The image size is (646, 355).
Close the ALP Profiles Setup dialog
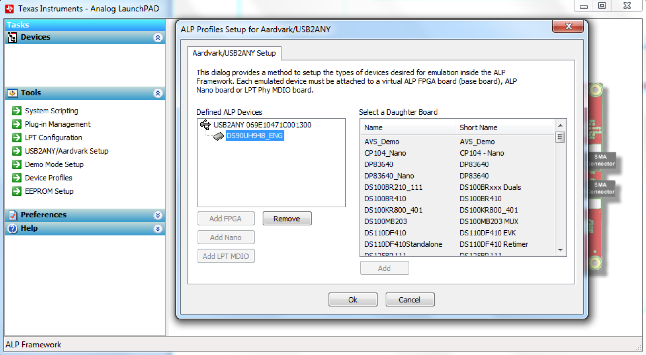(568, 26)
